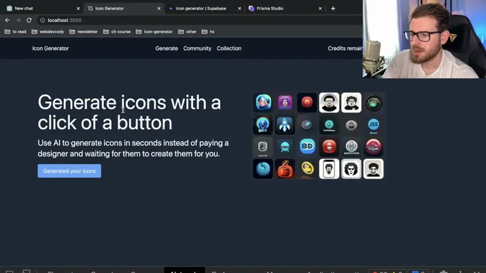Select the Icon Generator browser tab

tap(124, 8)
